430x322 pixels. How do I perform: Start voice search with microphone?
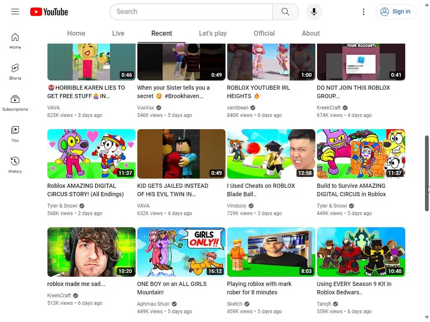coord(314,12)
